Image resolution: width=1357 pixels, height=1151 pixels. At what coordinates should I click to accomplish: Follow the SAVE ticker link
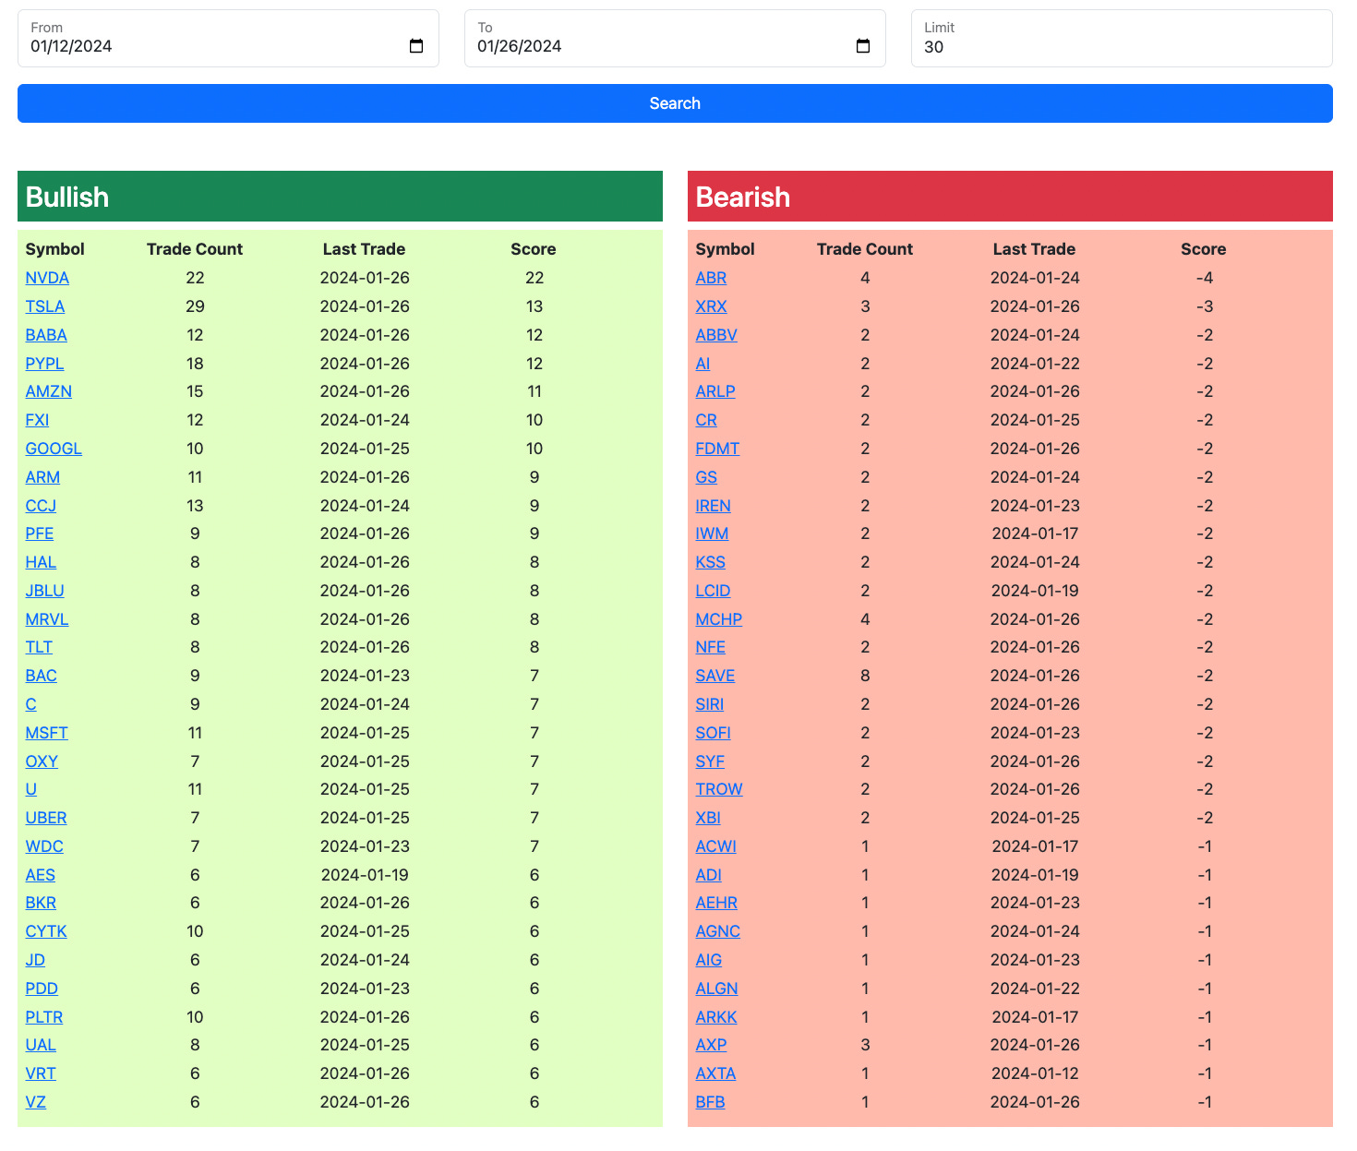point(715,676)
